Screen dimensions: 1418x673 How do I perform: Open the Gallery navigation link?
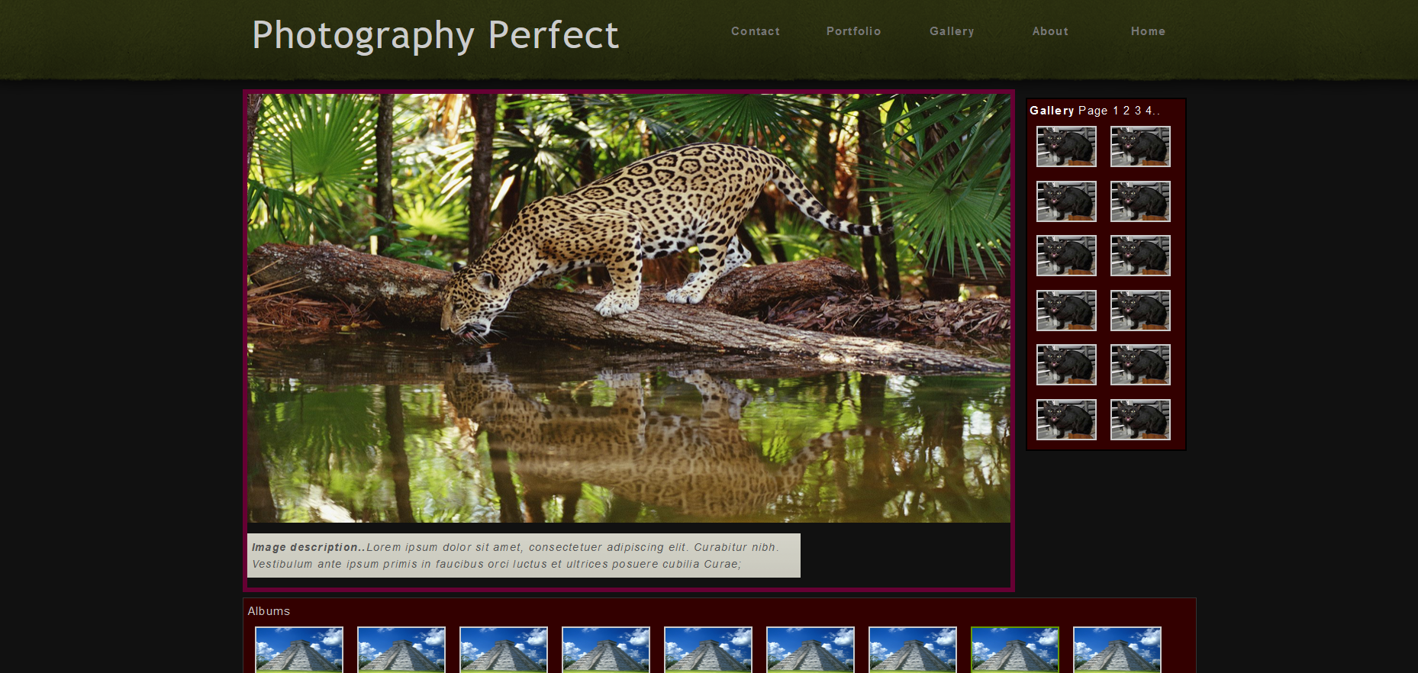(952, 31)
